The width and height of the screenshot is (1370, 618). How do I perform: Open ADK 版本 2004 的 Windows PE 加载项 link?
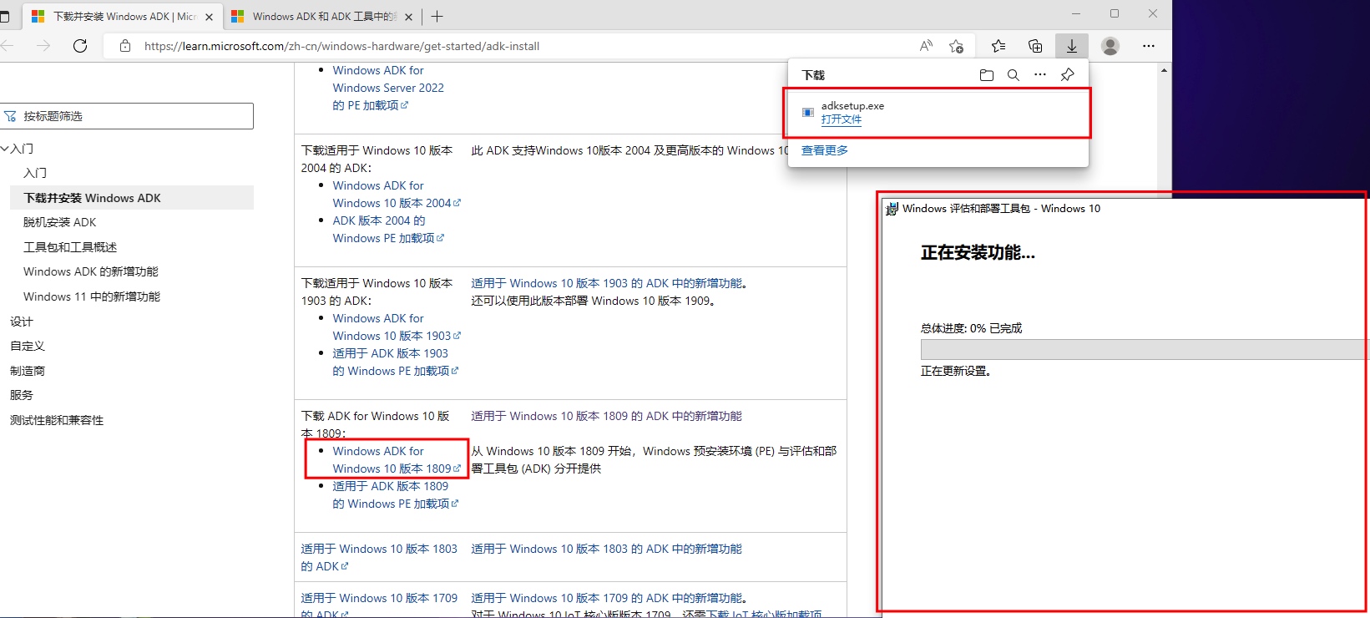pyautogui.click(x=388, y=230)
